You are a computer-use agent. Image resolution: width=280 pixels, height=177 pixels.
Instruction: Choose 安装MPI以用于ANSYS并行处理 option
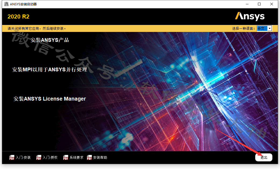(x=50, y=69)
